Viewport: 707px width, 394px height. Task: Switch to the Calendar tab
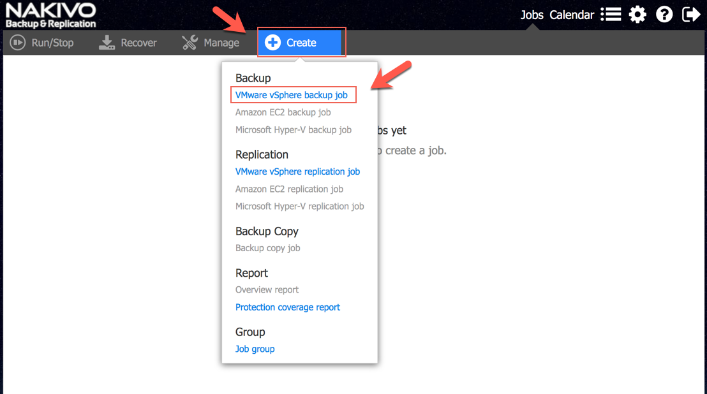point(572,15)
